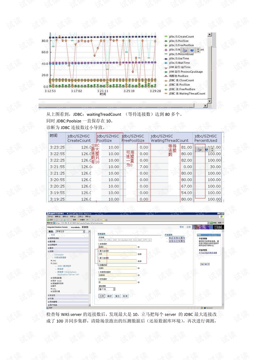The image size is (255, 360).
Task: Click the save icon on the table's floating toolbar
Action: tap(199, 150)
